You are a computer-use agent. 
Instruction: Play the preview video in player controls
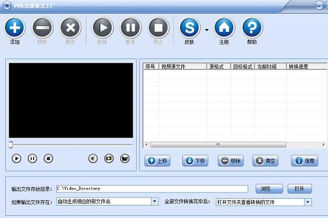tap(17, 159)
